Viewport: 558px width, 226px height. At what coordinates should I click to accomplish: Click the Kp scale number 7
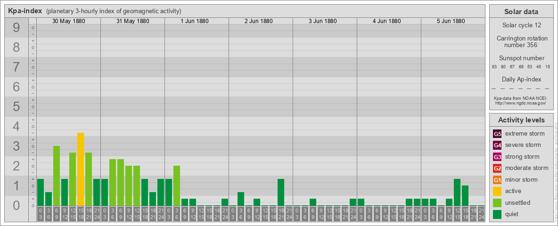click(16, 67)
